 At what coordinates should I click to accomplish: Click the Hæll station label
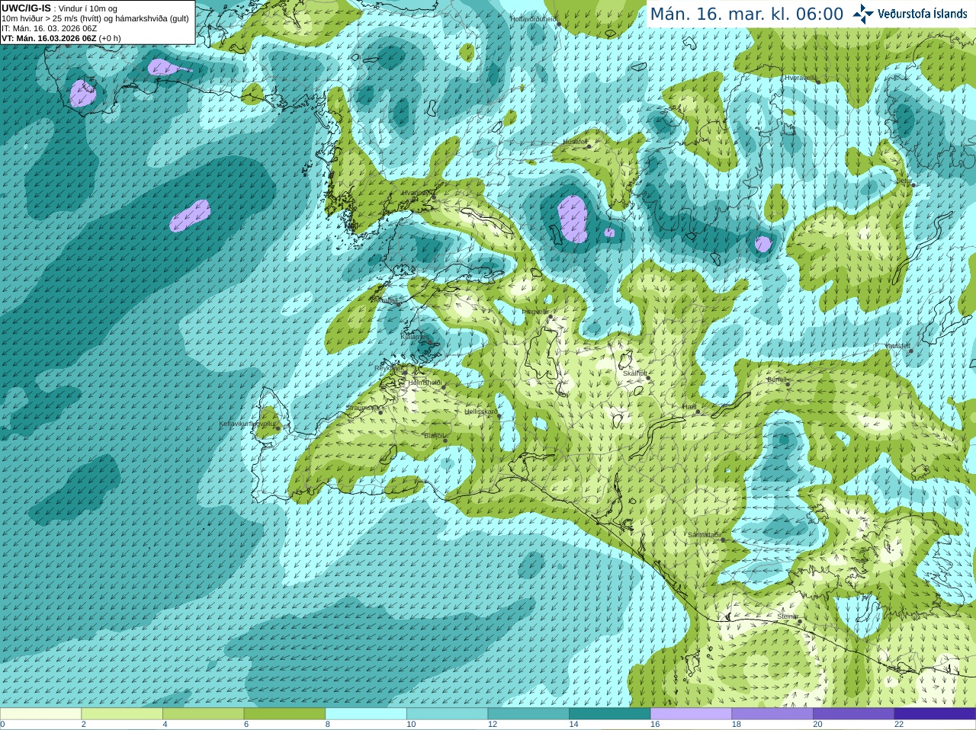689,407
